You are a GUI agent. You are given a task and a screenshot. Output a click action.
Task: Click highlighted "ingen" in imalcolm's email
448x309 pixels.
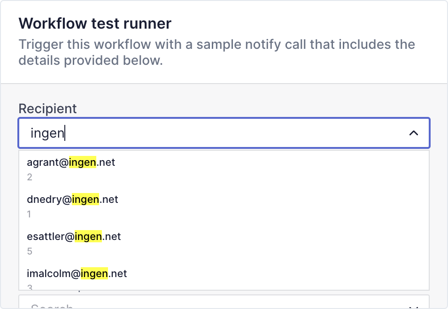[x=94, y=274]
